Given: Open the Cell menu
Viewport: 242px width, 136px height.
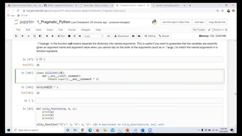Looking at the screenshot, I should click(60, 30).
